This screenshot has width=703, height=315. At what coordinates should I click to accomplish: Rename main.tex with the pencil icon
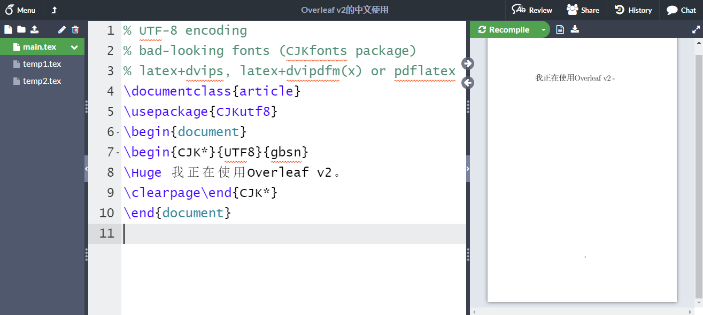tap(61, 29)
